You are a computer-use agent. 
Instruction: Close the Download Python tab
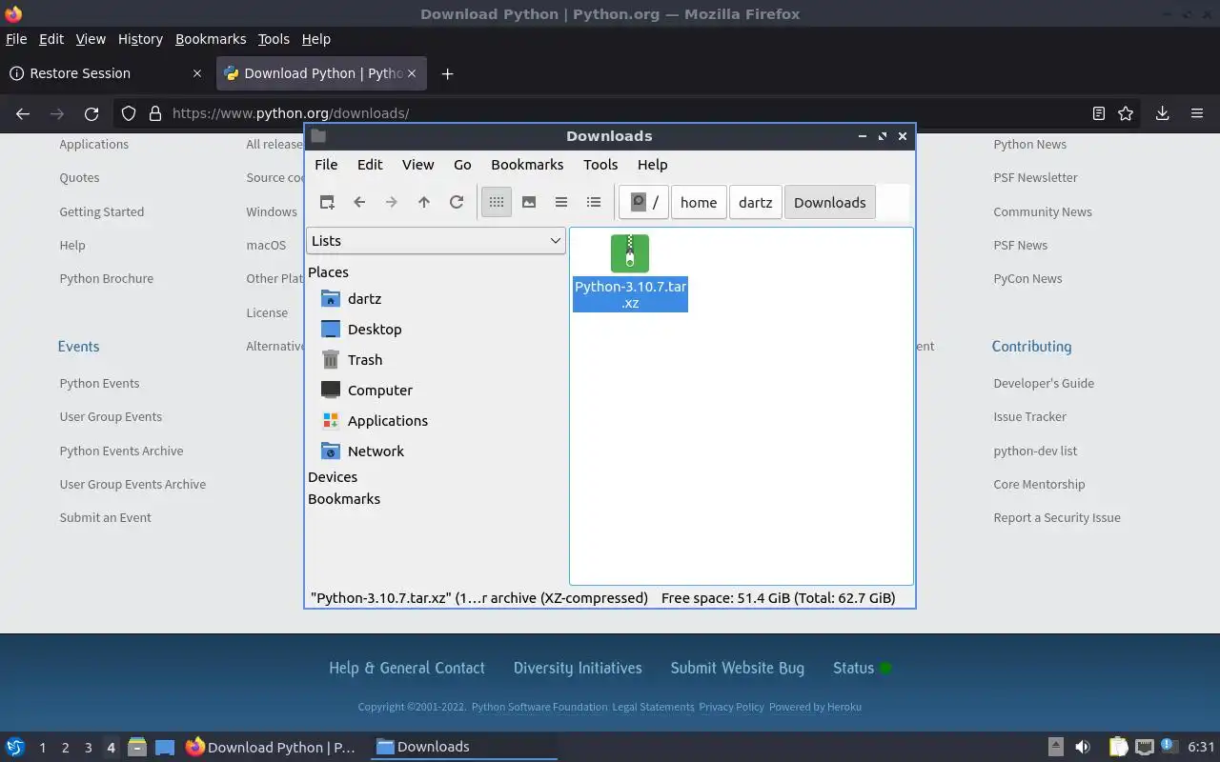pos(412,73)
